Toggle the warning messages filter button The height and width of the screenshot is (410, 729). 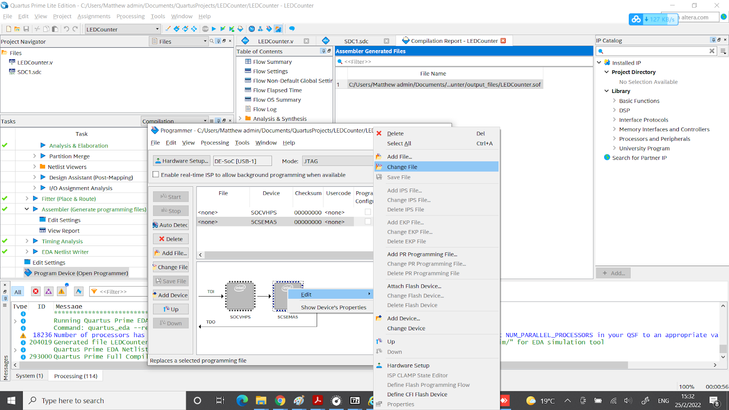pyautogui.click(x=62, y=291)
